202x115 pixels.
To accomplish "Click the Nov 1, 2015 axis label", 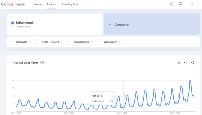I will pyautogui.click(x=122, y=113).
